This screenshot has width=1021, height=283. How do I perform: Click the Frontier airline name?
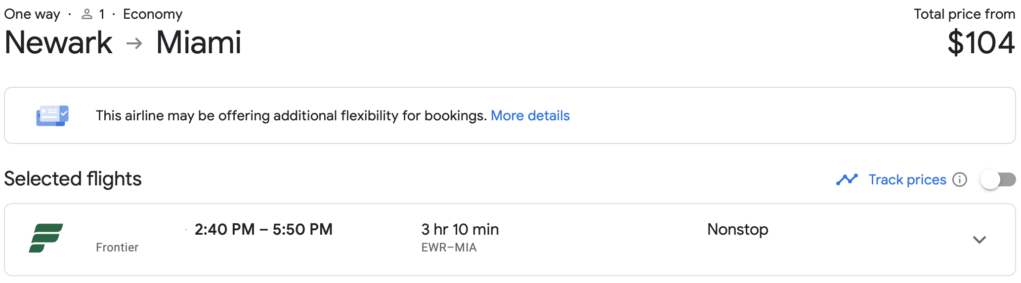[x=117, y=248]
